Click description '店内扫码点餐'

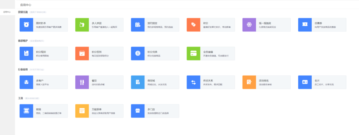[98, 85]
